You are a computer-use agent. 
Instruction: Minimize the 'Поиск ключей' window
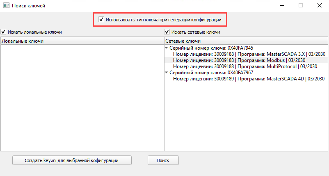(x=282, y=6)
